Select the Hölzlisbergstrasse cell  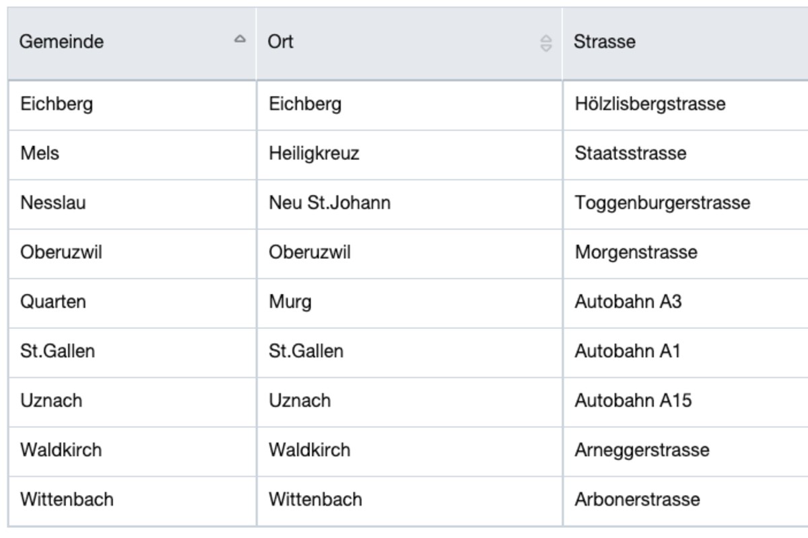coord(650,104)
